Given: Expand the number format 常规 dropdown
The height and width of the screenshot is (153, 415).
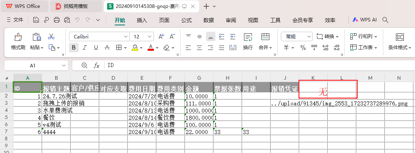Looking at the screenshot, I should 297,37.
